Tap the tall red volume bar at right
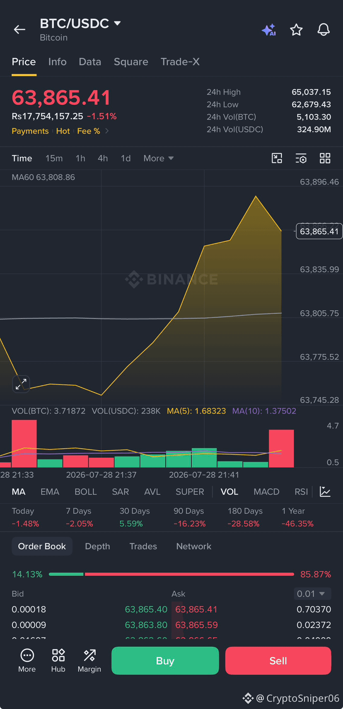343x709 pixels. (x=281, y=449)
